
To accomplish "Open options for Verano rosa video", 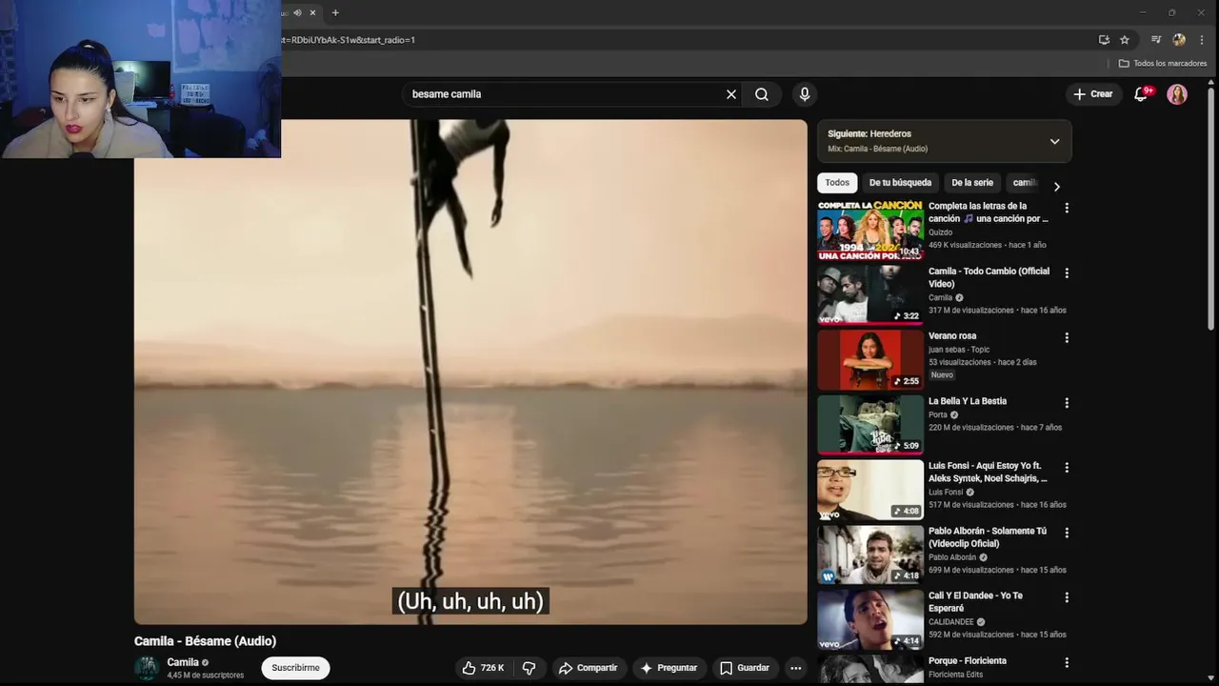I will [x=1067, y=337].
